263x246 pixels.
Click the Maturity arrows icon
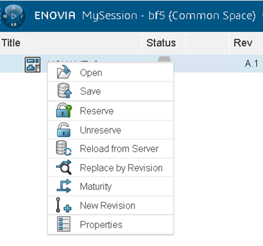point(64,186)
